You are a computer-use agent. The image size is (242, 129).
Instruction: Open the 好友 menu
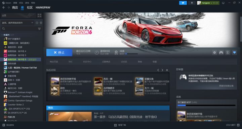point(21,3)
